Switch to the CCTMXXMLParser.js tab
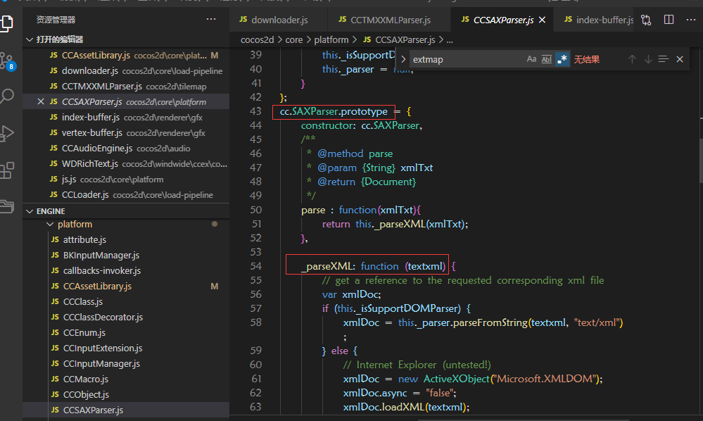 pyautogui.click(x=390, y=20)
